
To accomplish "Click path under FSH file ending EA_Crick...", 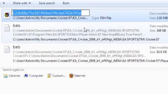I will (x=50, y=18).
